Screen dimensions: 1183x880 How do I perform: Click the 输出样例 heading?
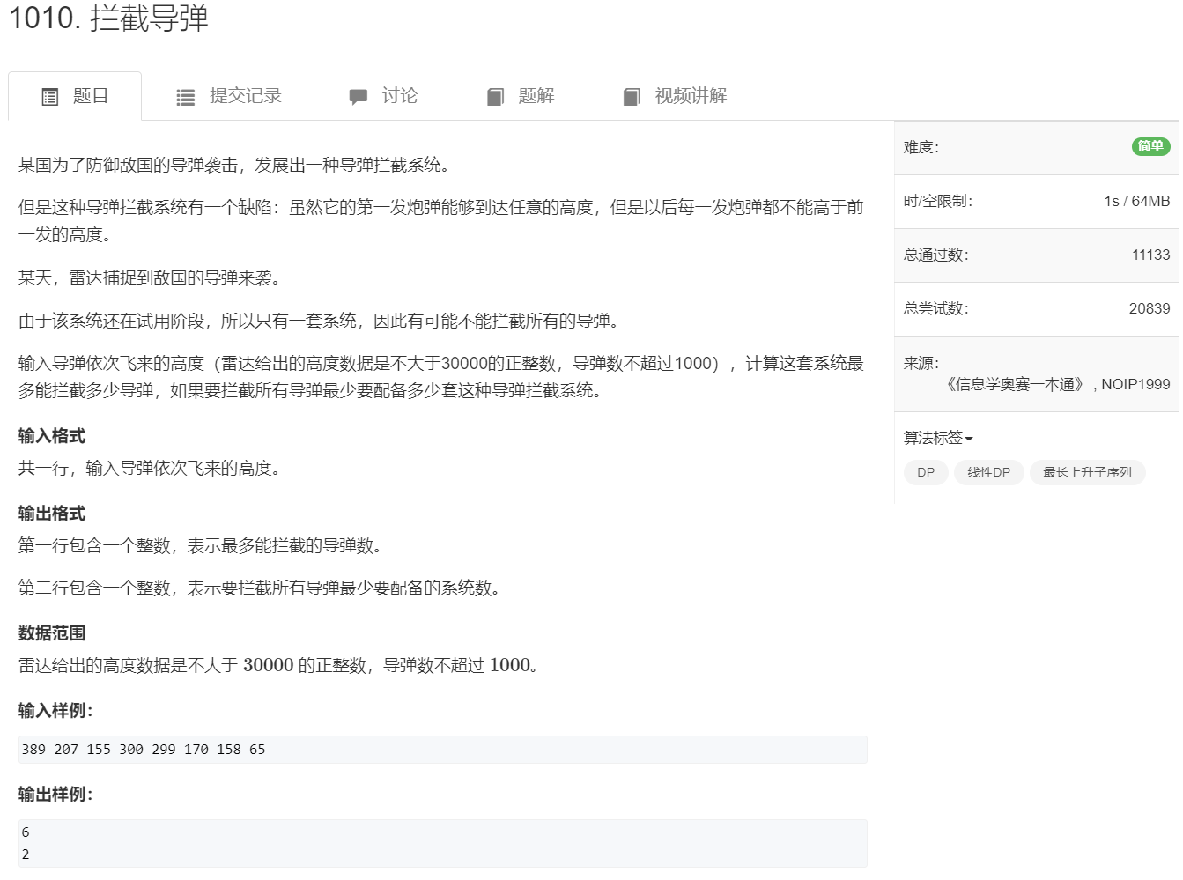55,795
